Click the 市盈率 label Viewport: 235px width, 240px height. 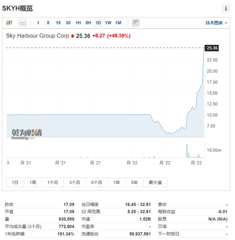(x=88, y=226)
